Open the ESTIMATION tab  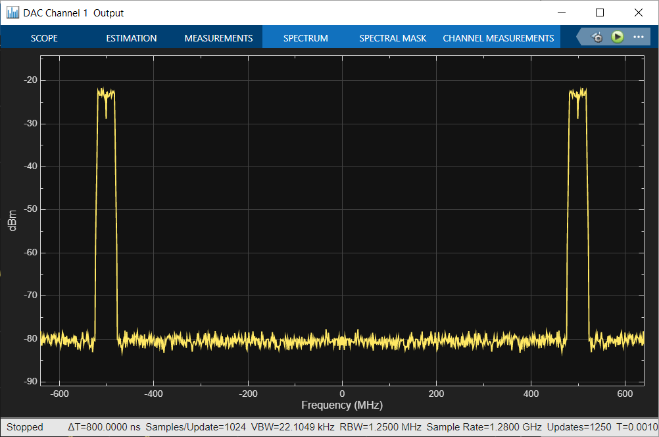point(132,38)
